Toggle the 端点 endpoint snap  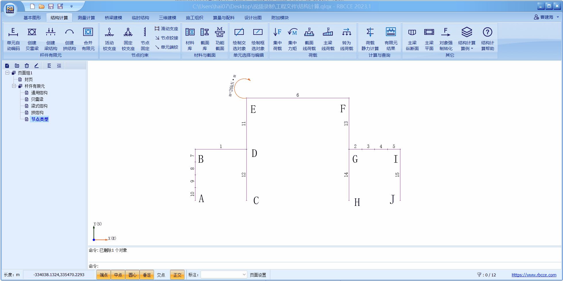click(104, 275)
